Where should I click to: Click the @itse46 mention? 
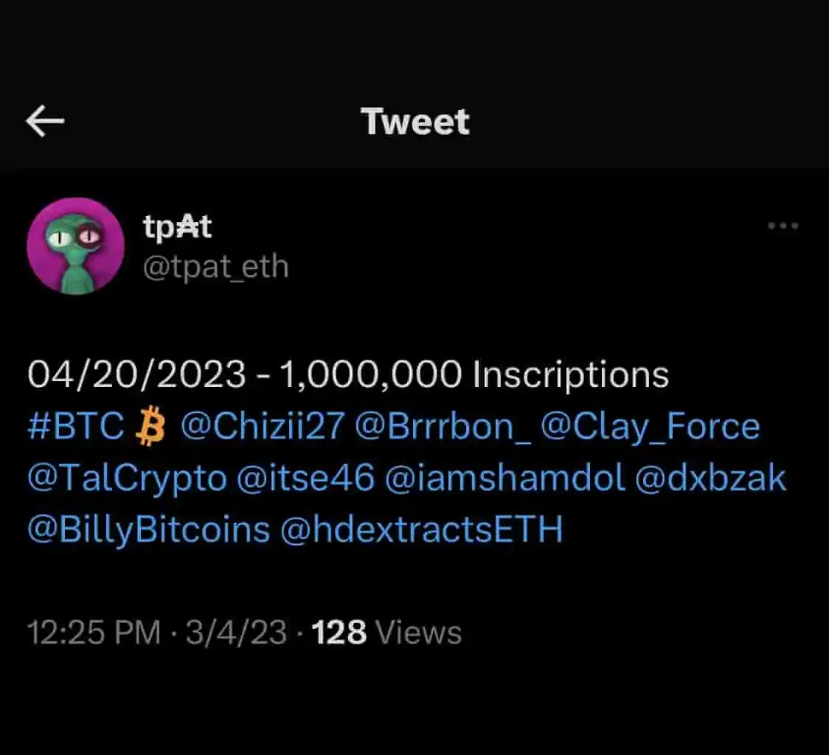[305, 479]
